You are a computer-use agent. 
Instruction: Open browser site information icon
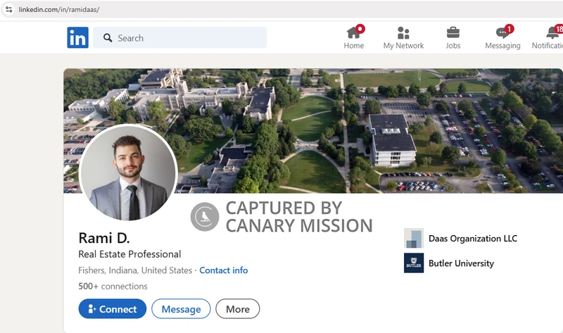point(8,9)
